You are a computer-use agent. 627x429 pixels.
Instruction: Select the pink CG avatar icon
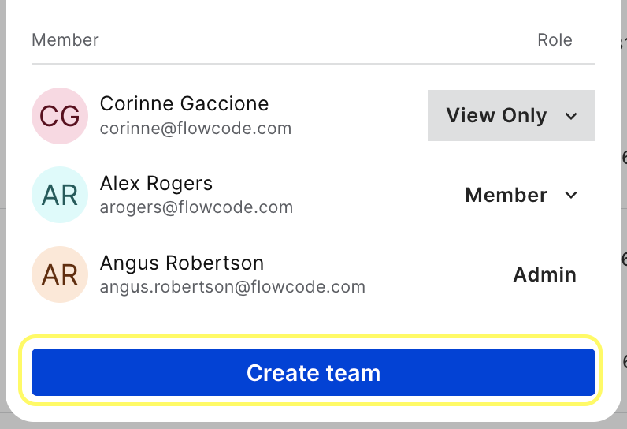pos(60,116)
